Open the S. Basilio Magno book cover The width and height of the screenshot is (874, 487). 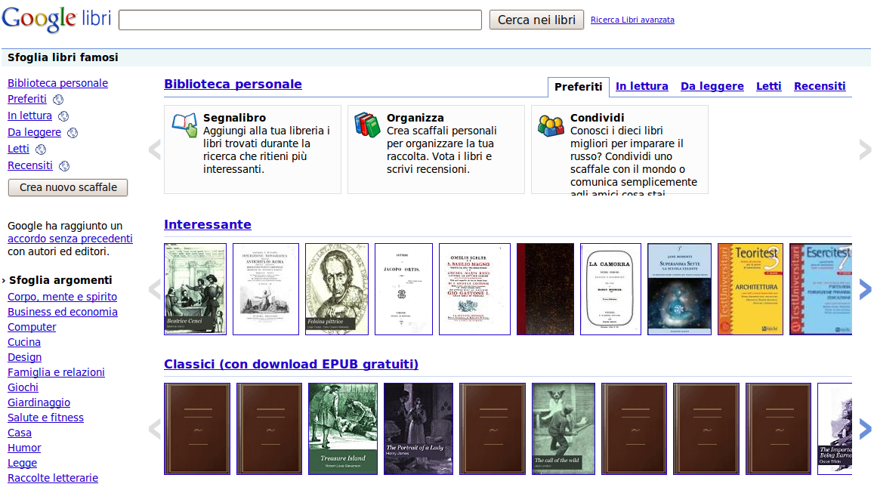474,289
